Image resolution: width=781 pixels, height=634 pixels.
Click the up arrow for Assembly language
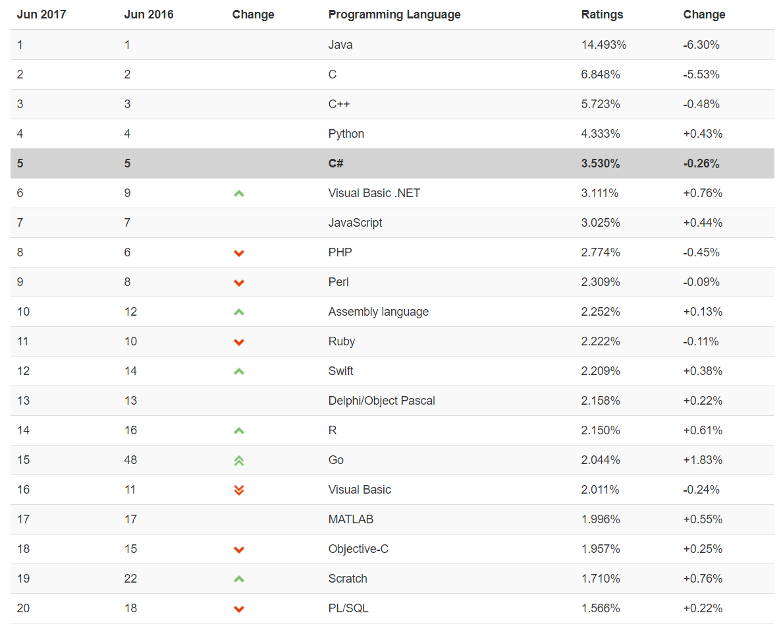239,312
